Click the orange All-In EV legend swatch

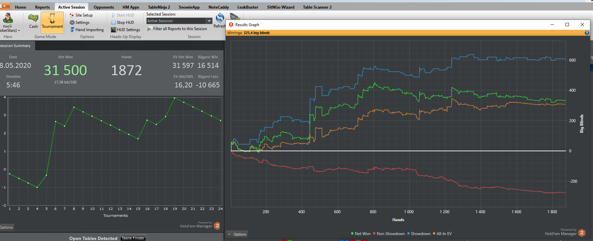coord(434,234)
